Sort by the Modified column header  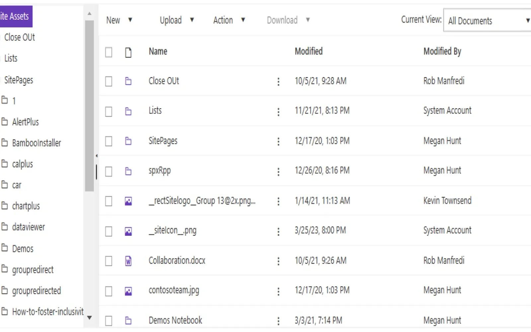click(x=309, y=51)
